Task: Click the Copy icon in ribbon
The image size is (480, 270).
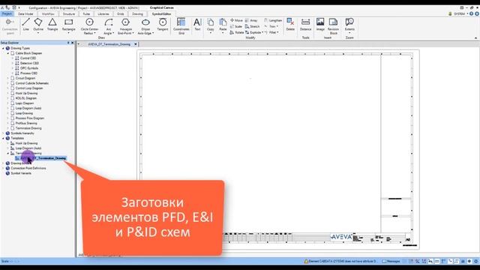Action: (210, 23)
